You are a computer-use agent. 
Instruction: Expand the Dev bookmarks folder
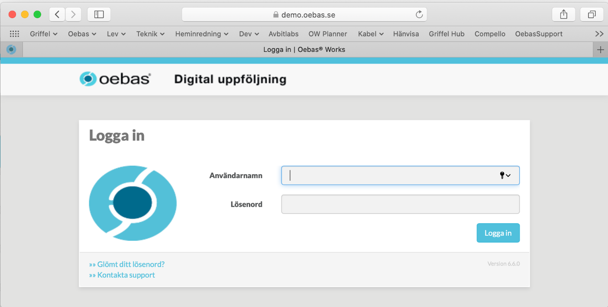coord(249,34)
